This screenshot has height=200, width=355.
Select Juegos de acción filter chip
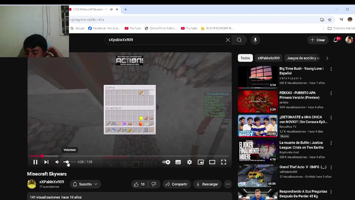[303, 58]
